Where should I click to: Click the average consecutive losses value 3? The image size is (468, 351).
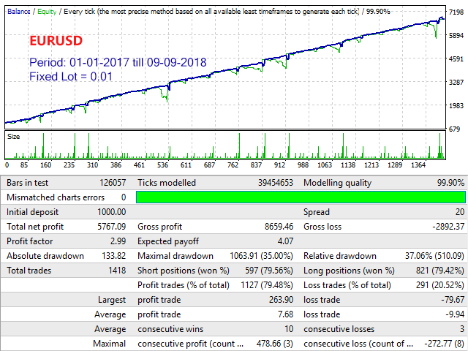462,329
